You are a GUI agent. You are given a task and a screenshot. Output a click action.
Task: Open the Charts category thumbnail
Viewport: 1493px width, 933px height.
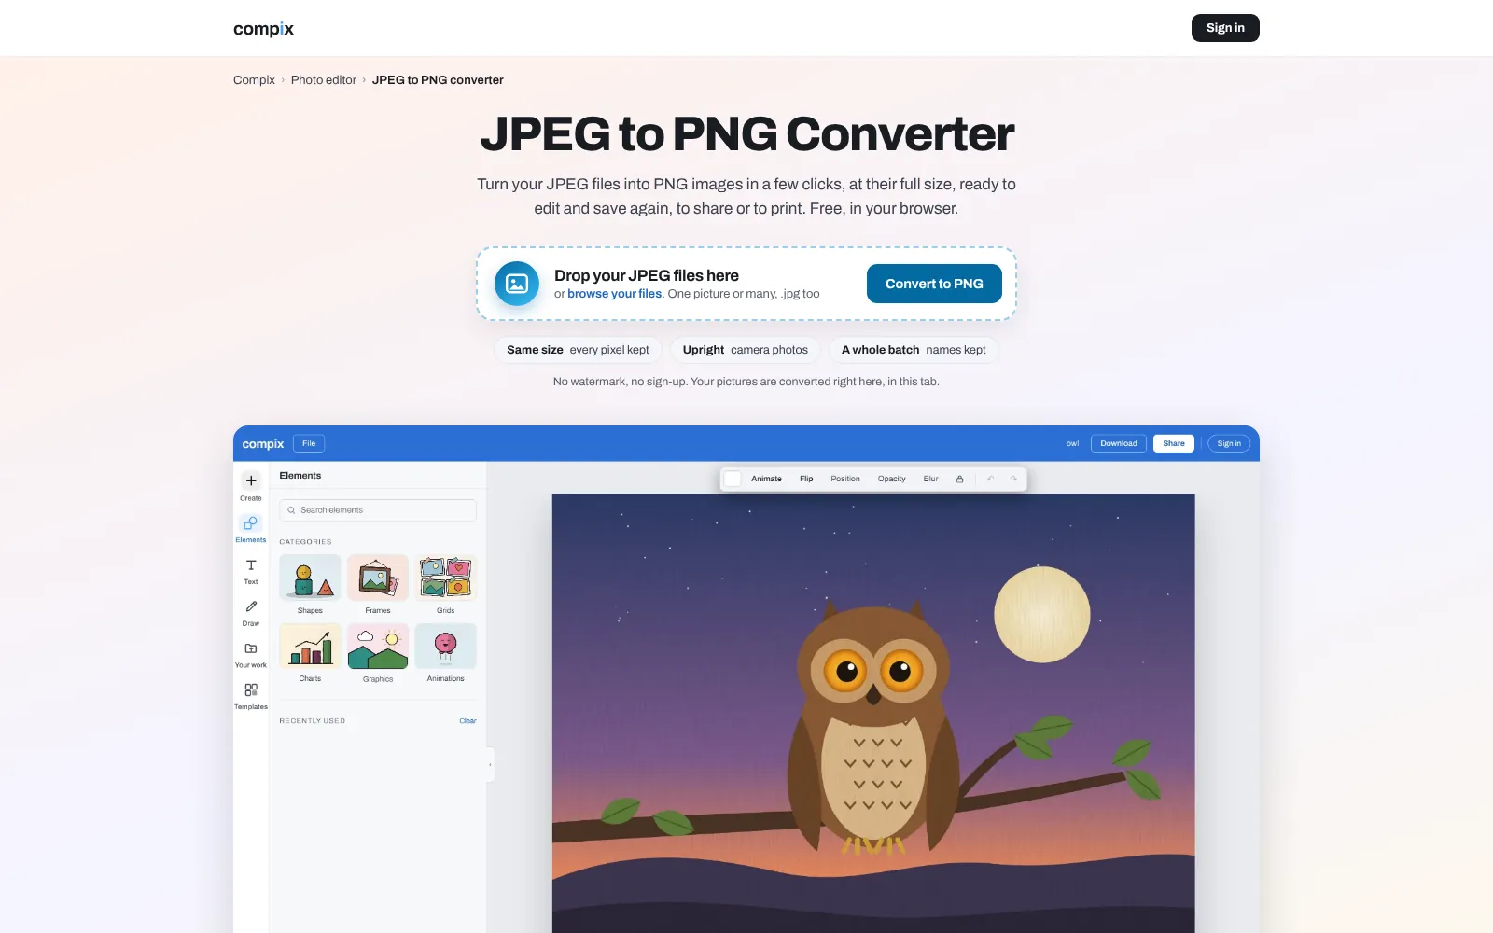pos(310,647)
